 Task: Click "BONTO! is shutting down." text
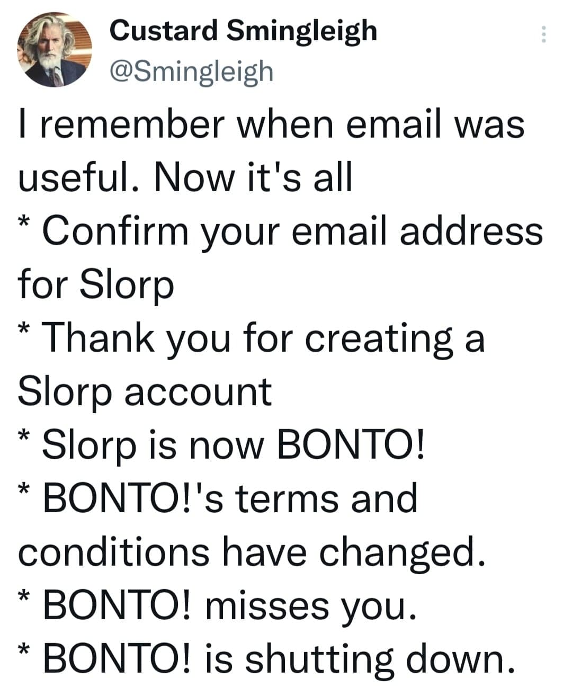click(279, 659)
